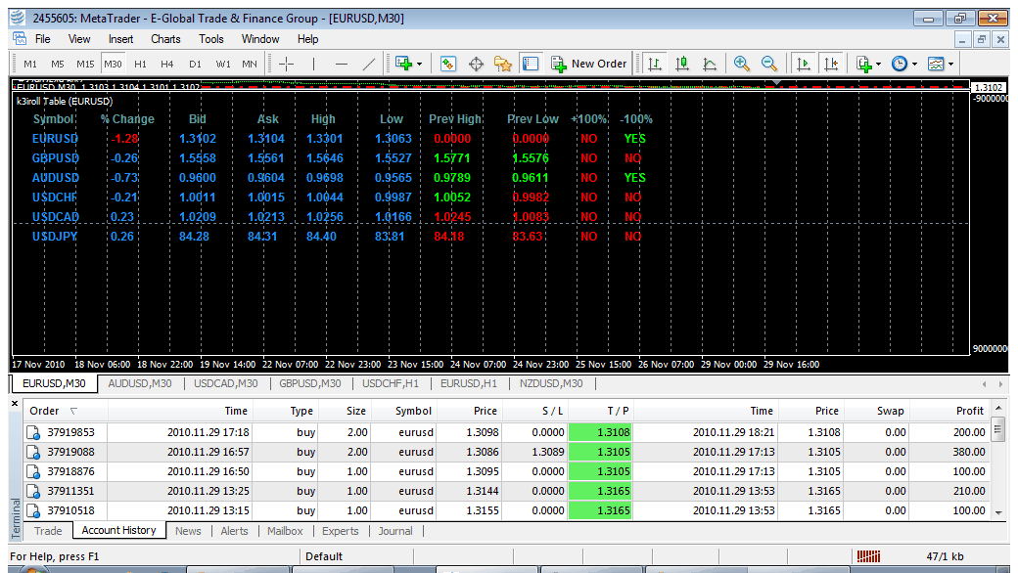The width and height of the screenshot is (1018, 573).
Task: Select the M15 timeframe
Action: (85, 65)
